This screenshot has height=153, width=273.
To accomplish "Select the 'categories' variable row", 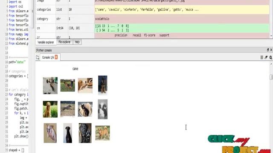I will click(x=152, y=9).
